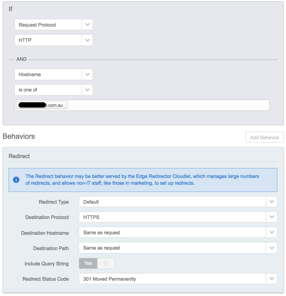Click the chevron arrow for Destination Path
Screen dimensions: 286x296
click(x=272, y=248)
